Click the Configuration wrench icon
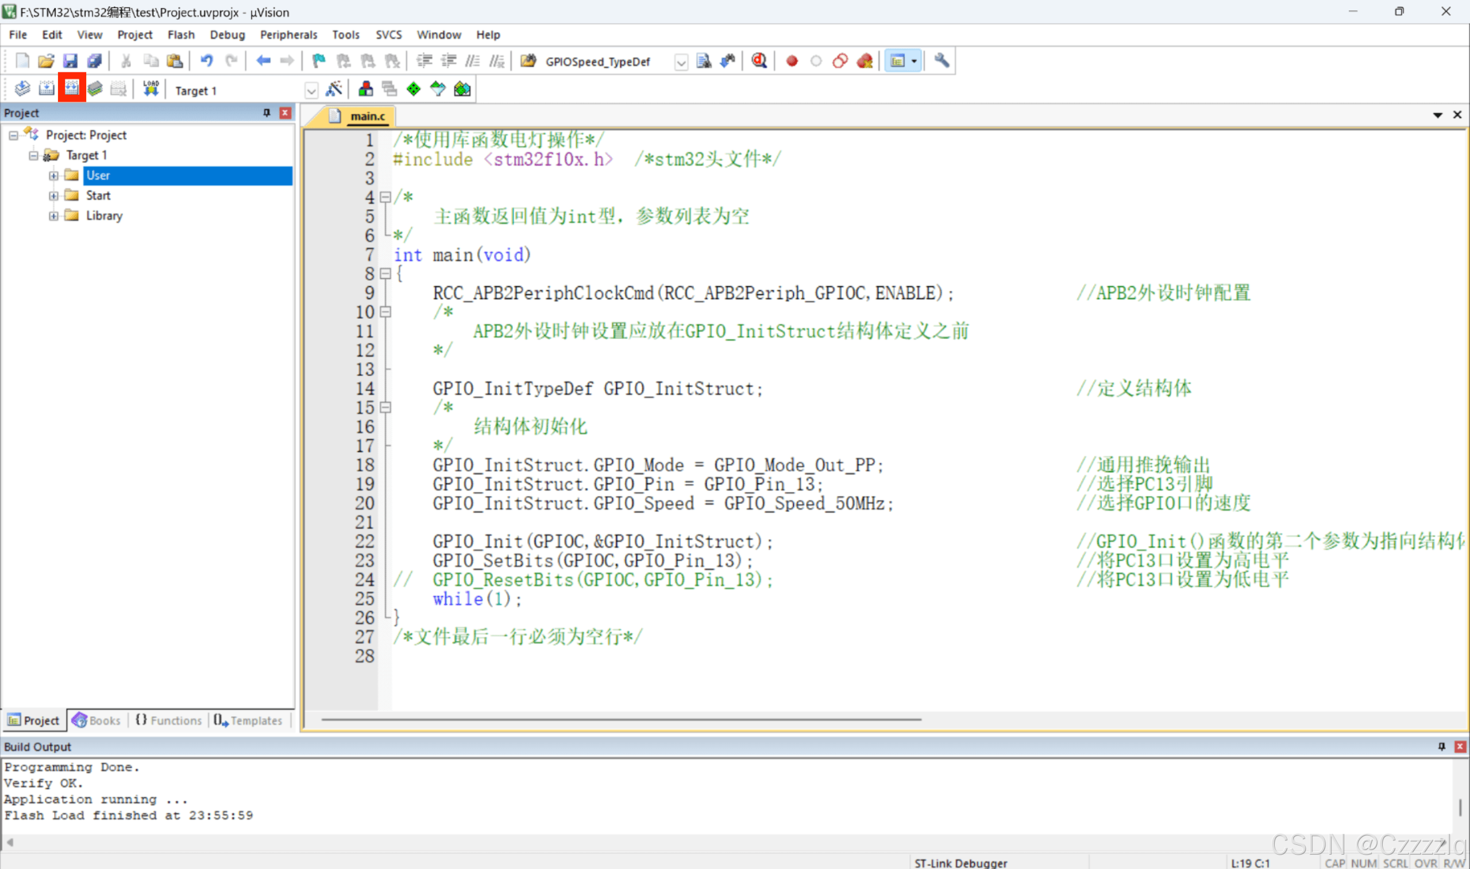 pos(941,61)
